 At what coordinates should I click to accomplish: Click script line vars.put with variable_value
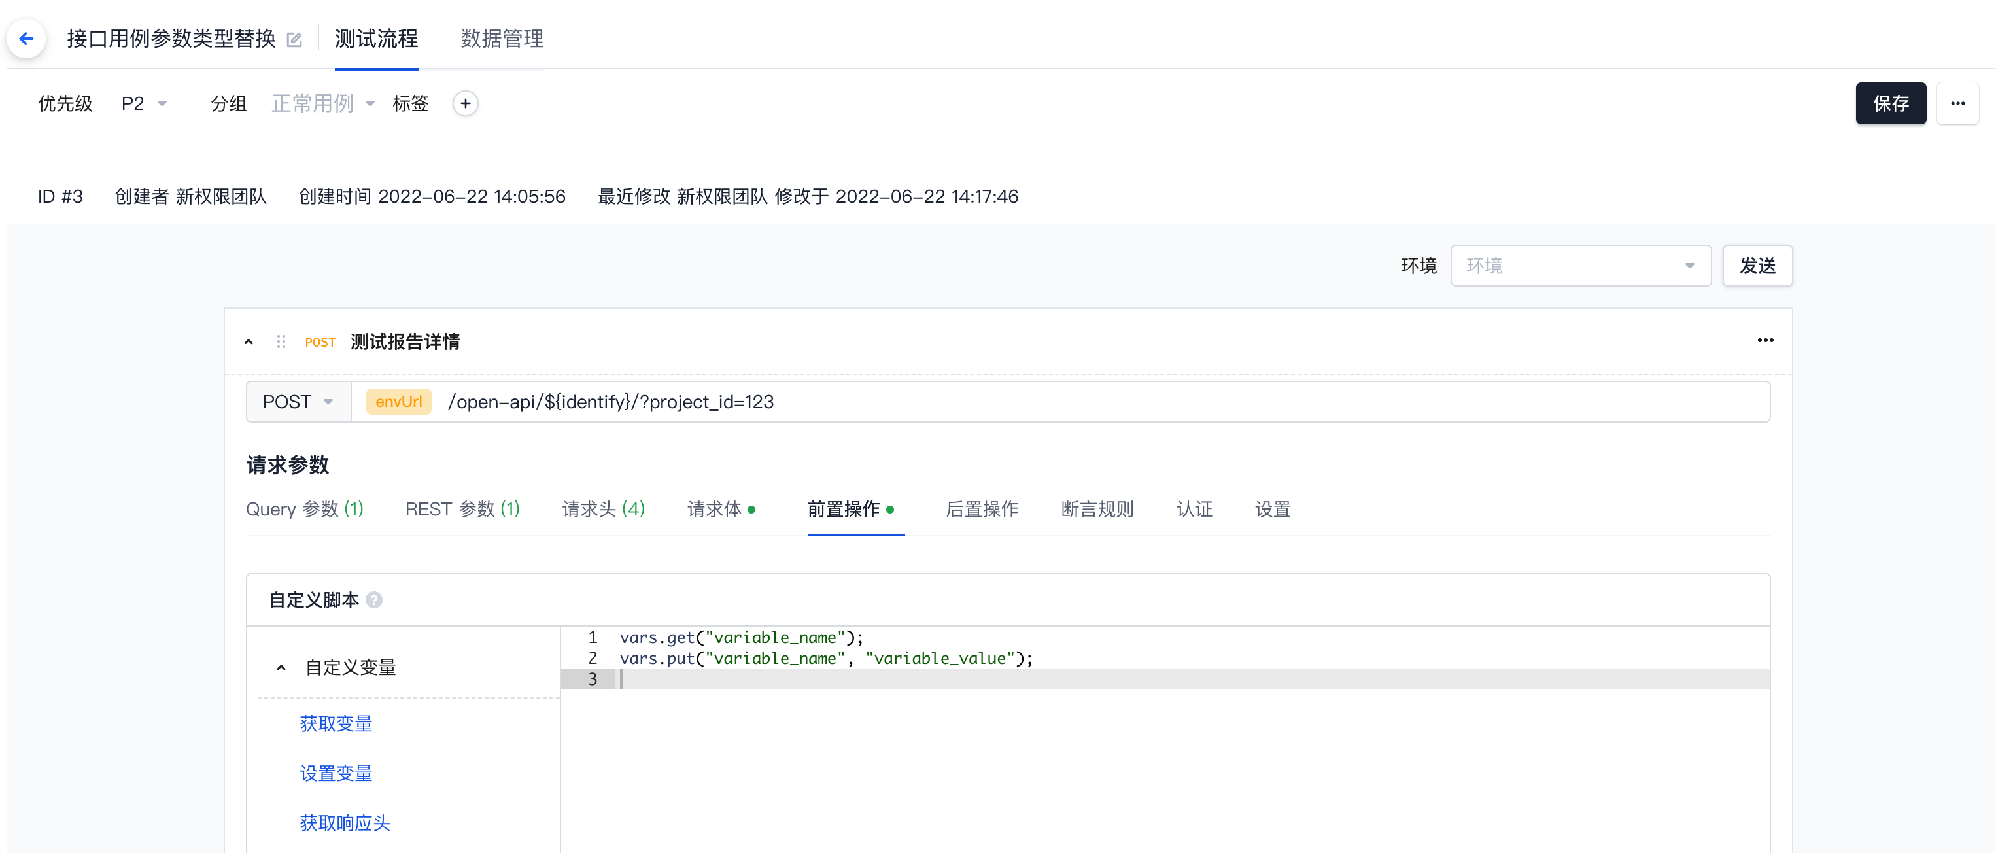(826, 658)
